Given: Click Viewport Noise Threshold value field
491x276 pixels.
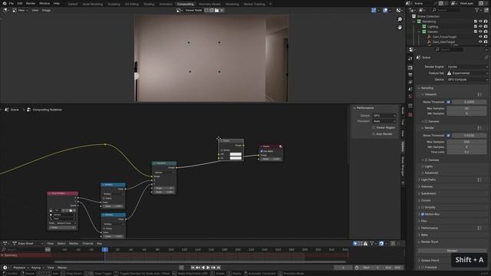Looking at the screenshot, I should click(x=469, y=102).
